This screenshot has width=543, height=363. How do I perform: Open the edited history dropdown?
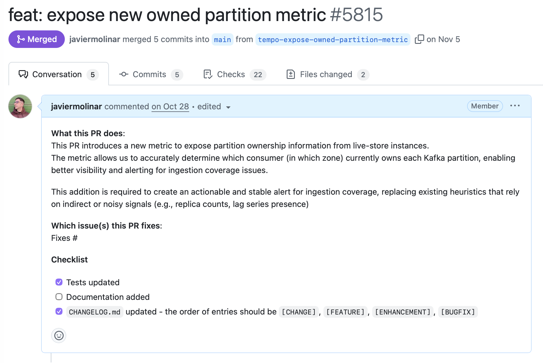229,107
